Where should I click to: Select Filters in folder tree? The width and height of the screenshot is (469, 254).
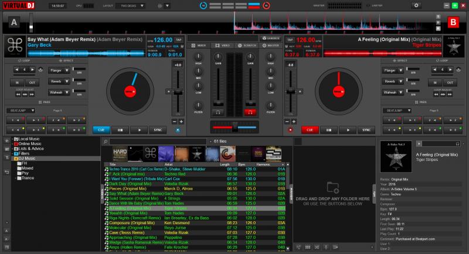(23, 153)
